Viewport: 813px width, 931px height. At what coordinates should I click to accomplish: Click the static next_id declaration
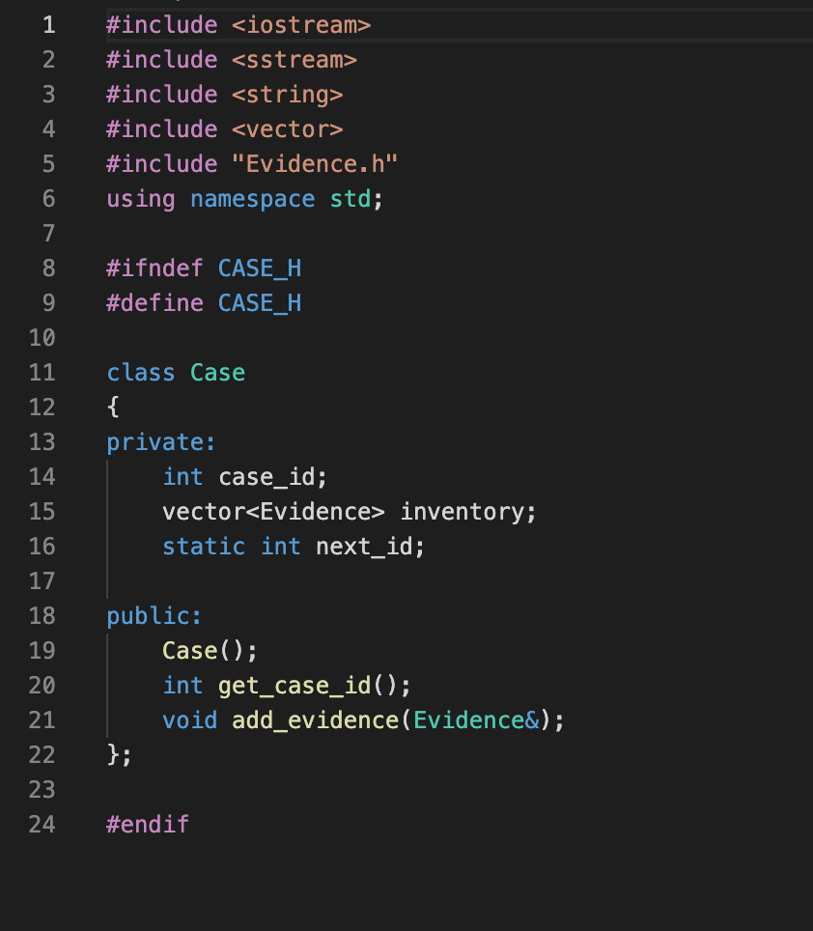[294, 547]
